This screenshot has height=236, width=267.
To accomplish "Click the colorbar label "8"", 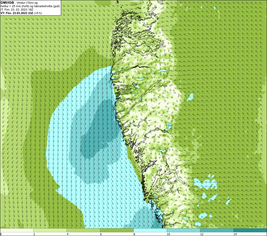I will click(x=134, y=234).
